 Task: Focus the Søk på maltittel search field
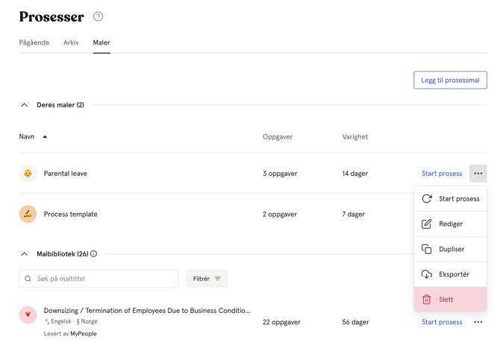click(99, 279)
